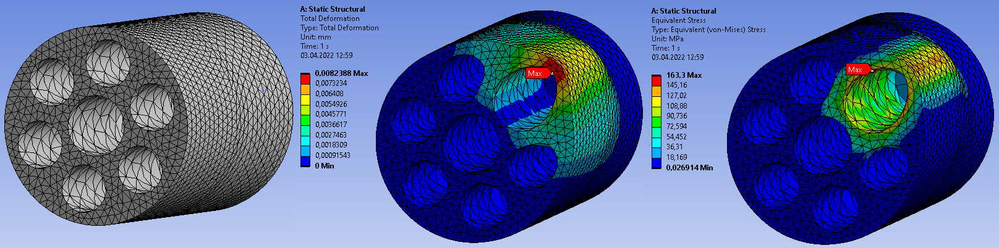Click the 'Total Deformation' result title

(329, 19)
